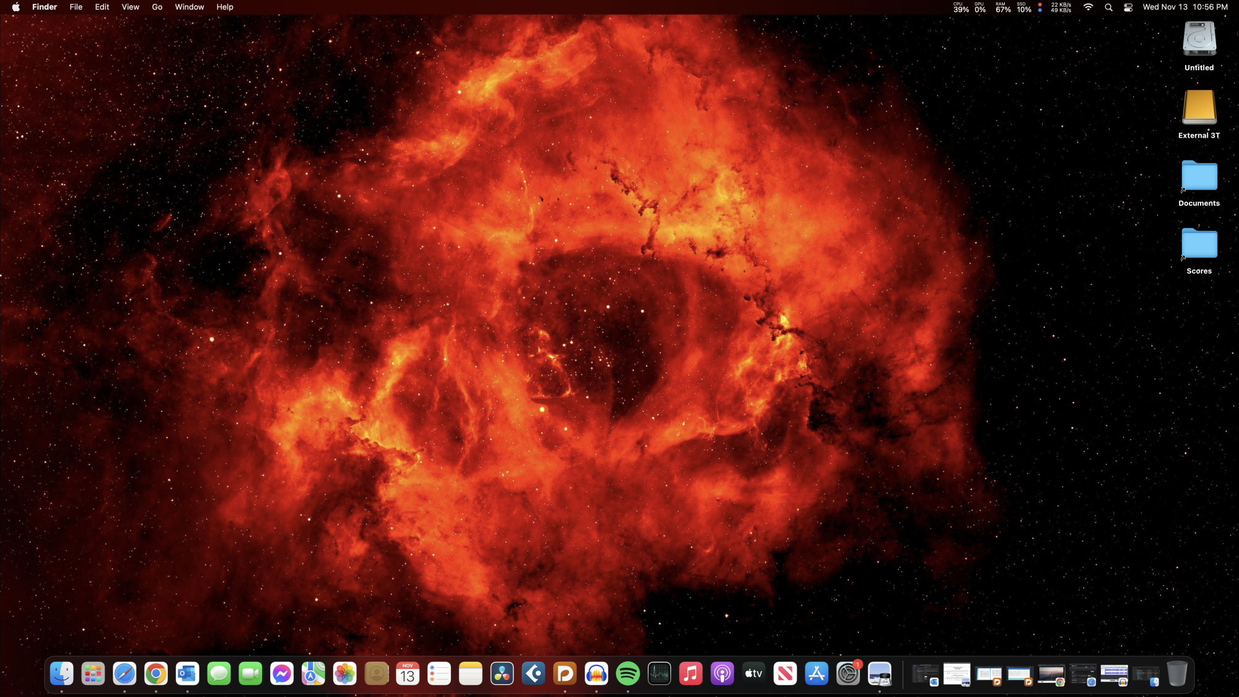Open Preview app in the Dock

(879, 673)
